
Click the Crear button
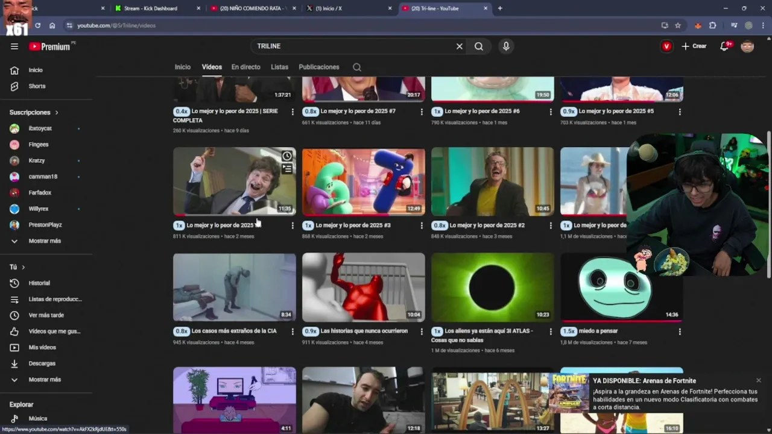(x=694, y=46)
